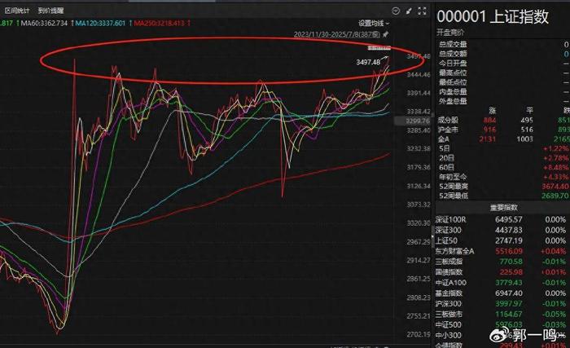The image size is (570, 348).
Task: Select the drawing brush tool icon
Action: [409, 11]
